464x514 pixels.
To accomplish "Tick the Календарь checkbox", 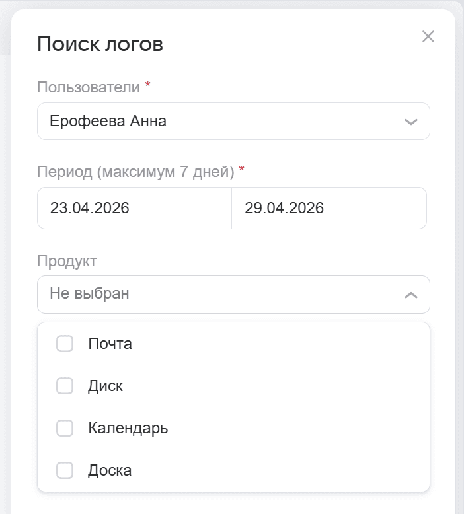I will tap(65, 428).
